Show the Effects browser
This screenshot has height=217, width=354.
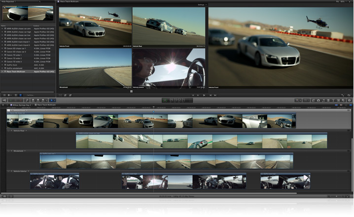tap(314, 100)
